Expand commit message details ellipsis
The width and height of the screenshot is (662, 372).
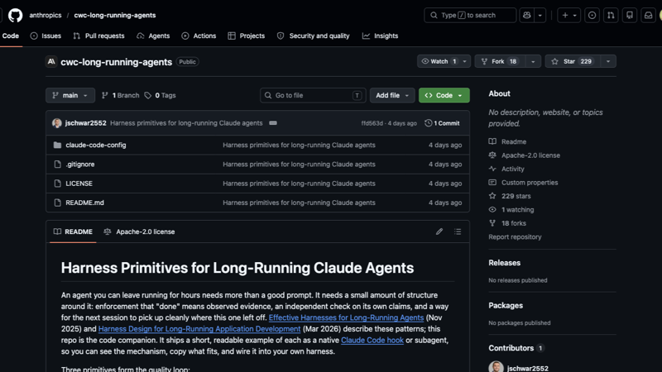coord(273,123)
